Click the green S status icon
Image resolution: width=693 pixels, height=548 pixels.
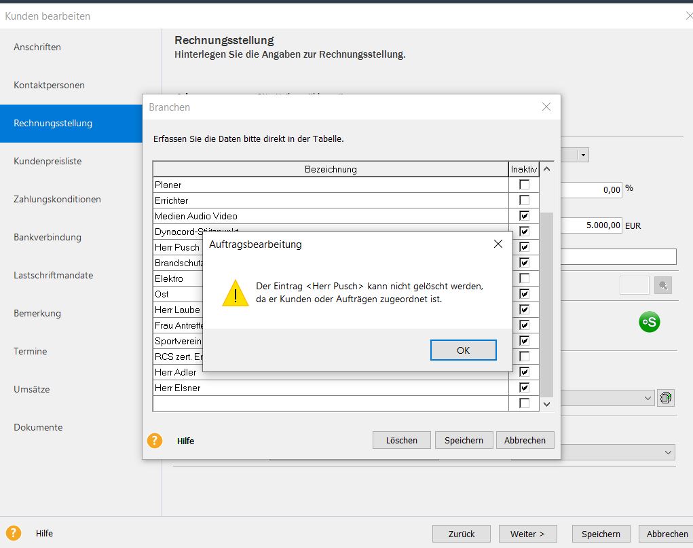pos(650,322)
